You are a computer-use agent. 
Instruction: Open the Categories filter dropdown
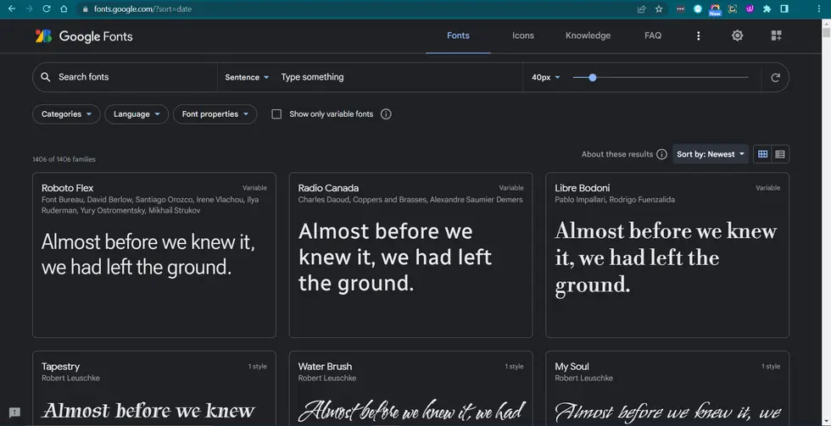66,114
